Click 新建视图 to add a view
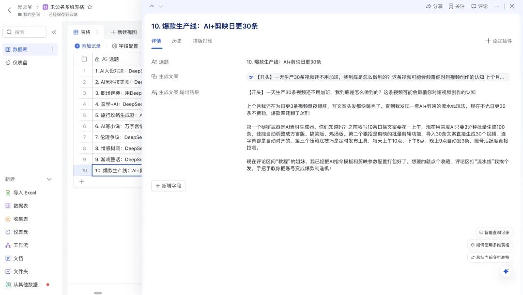 point(124,32)
